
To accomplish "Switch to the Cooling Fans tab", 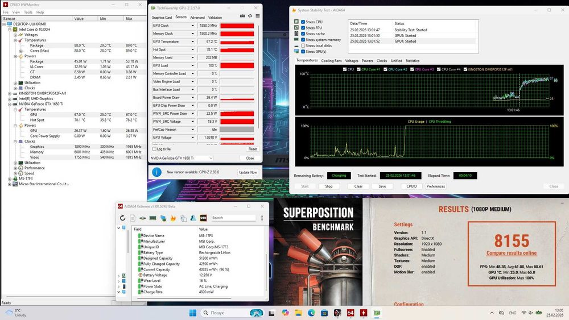I will click(331, 61).
